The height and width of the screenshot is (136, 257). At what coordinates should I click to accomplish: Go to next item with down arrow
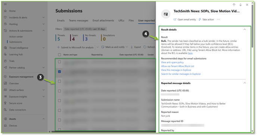click(241, 5)
